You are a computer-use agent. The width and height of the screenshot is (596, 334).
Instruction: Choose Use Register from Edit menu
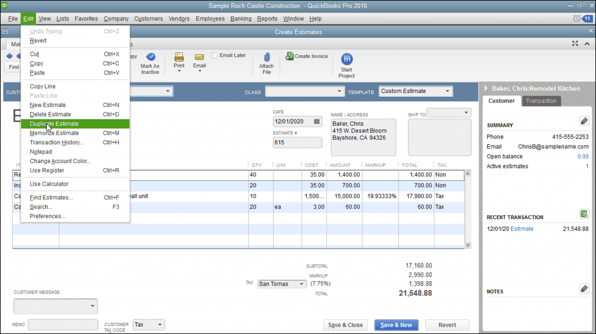[x=75, y=170]
